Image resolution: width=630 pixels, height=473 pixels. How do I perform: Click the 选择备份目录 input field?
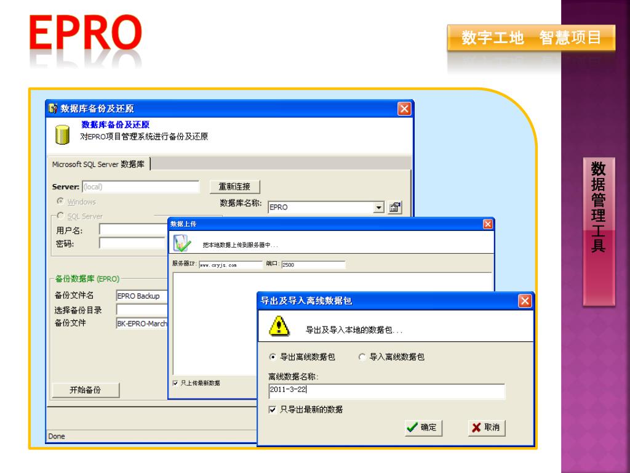pyautogui.click(x=142, y=309)
